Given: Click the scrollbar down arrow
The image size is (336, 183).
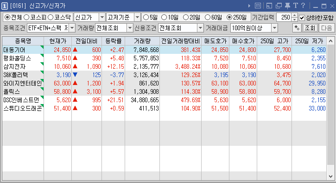Looking at the screenshot, I should [330, 176].
